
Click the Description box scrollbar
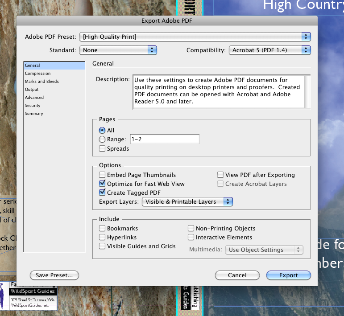307,92
